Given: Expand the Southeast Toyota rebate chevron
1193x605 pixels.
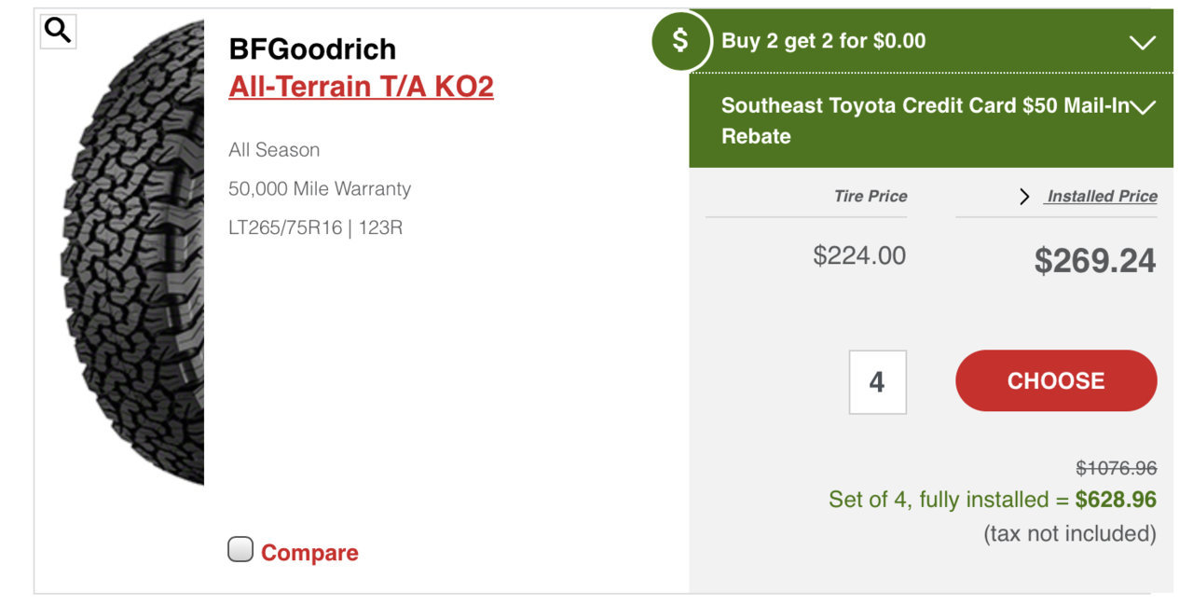Looking at the screenshot, I should click(x=1142, y=107).
